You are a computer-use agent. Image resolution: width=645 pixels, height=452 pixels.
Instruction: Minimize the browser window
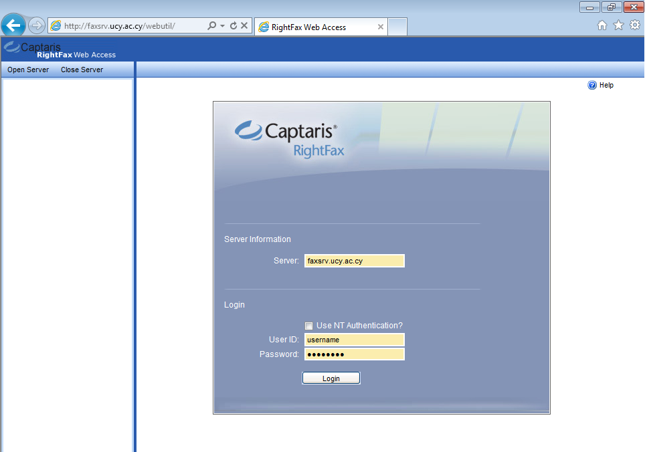589,7
